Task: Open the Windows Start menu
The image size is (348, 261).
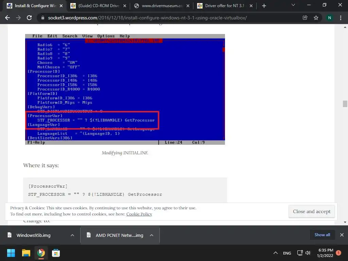Action: coord(11,253)
